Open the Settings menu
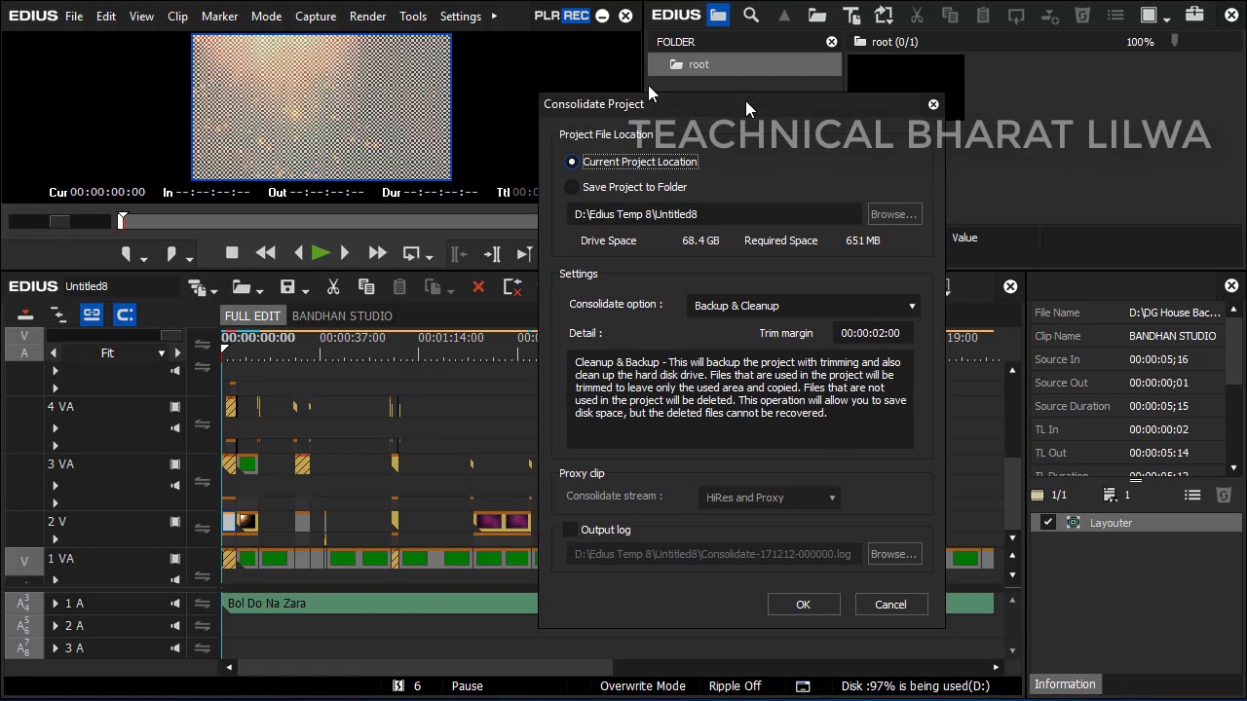The width and height of the screenshot is (1247, 701). [x=460, y=17]
